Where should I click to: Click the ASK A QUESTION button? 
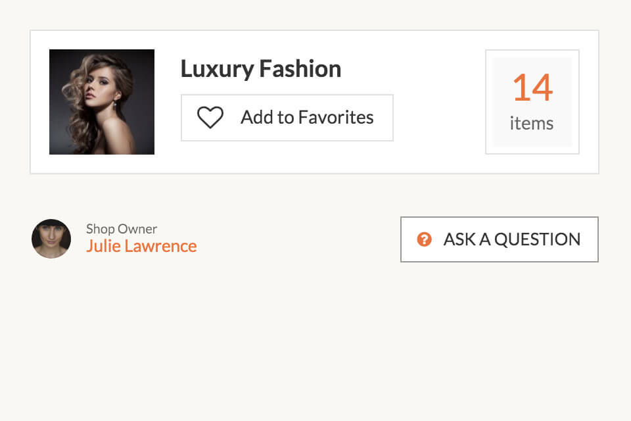[x=500, y=239]
